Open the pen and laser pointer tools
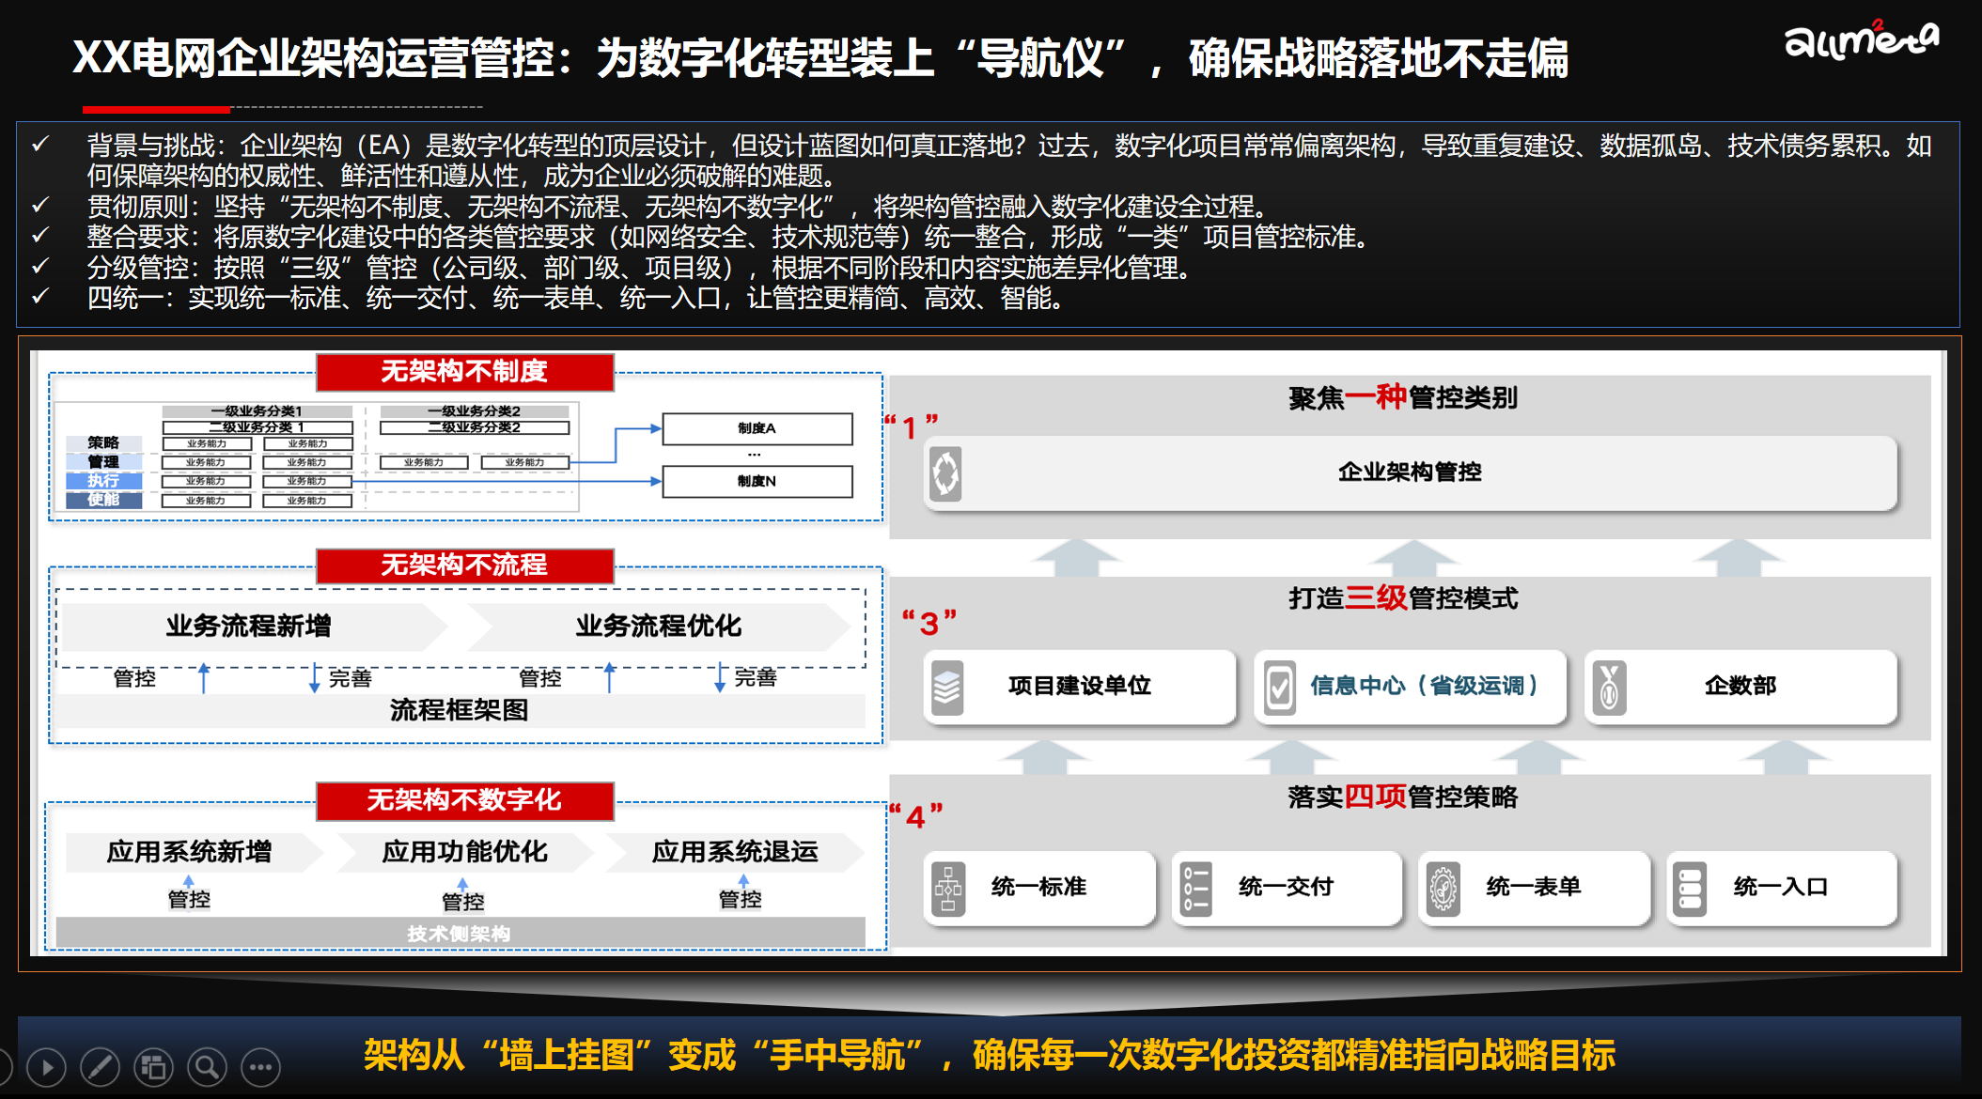The height and width of the screenshot is (1099, 1982). (x=100, y=1068)
